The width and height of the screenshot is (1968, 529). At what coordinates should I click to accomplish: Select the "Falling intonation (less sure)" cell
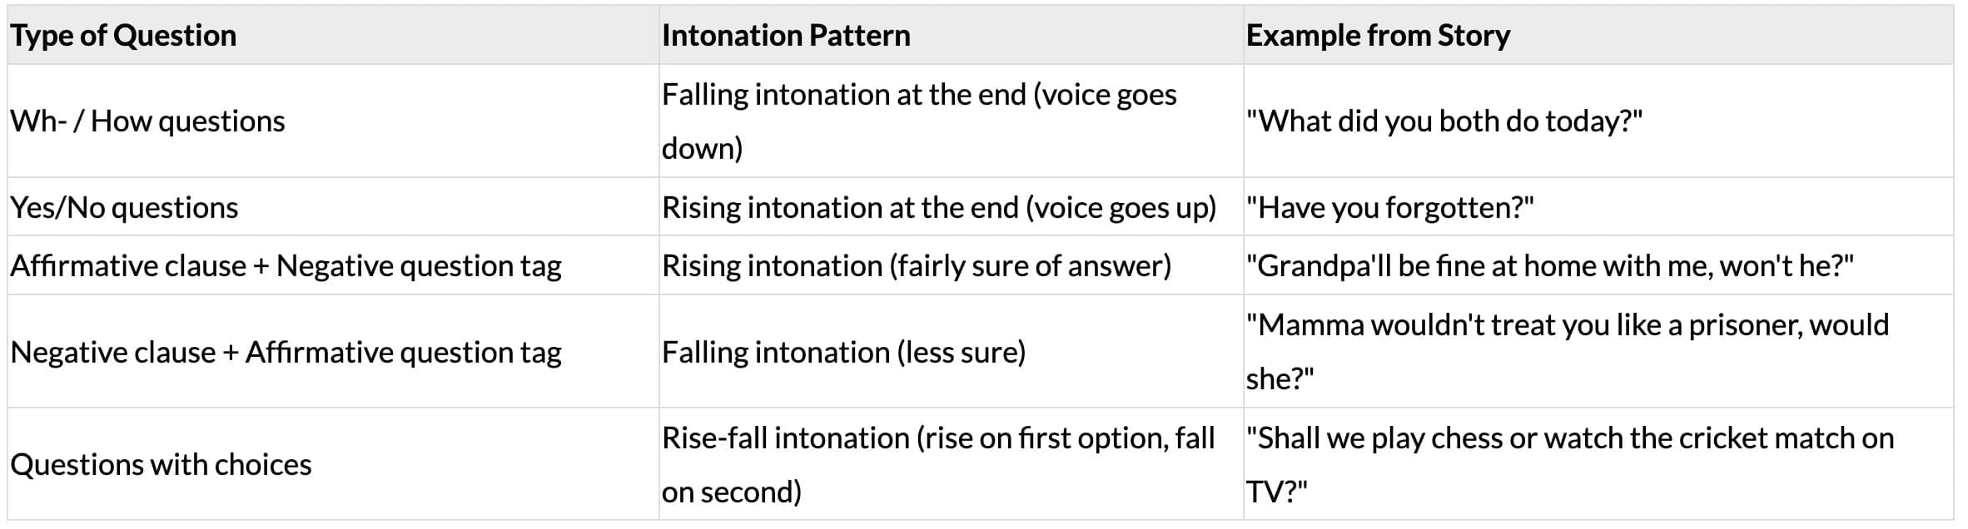click(x=843, y=353)
